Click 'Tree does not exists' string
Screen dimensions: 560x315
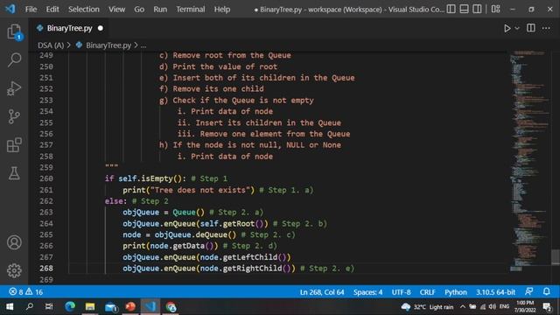pos(200,190)
